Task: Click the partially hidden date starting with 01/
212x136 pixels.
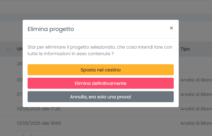Action: coord(20,80)
